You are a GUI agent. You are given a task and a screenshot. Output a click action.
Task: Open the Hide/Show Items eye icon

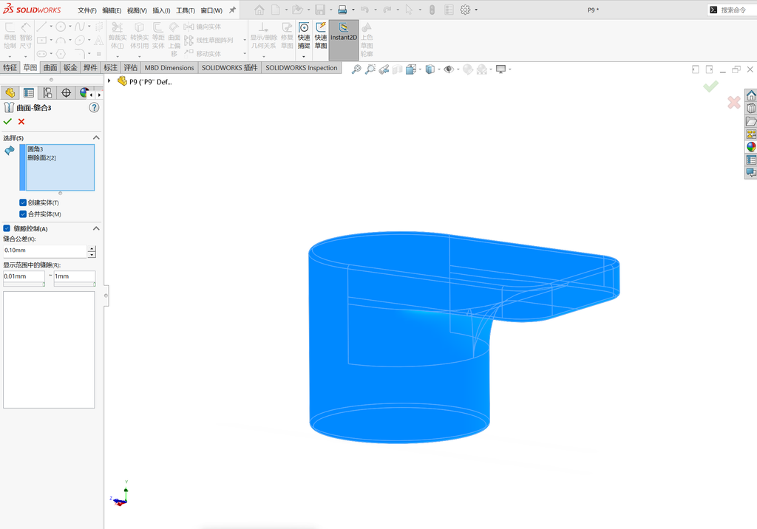(x=449, y=69)
